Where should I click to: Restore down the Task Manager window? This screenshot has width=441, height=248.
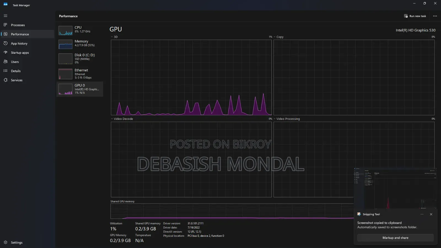point(425,3)
